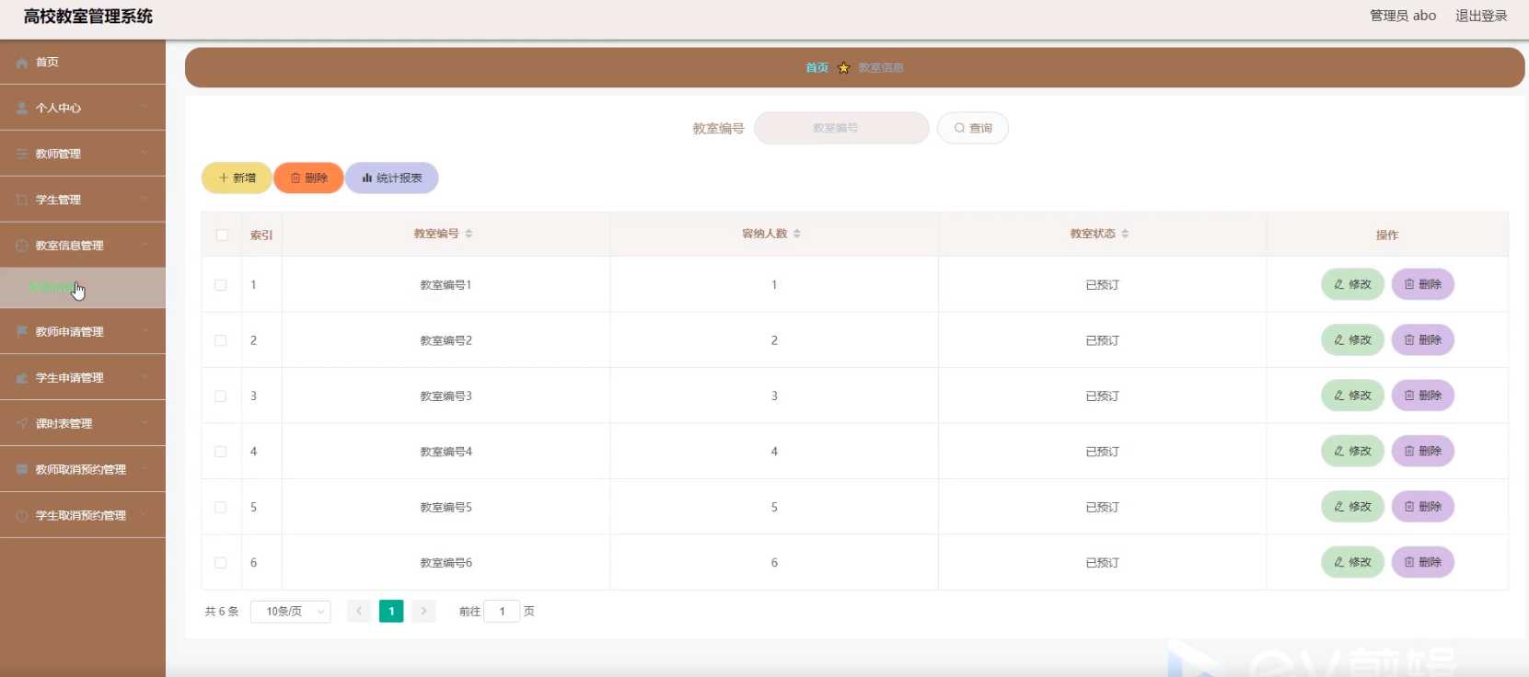Click the 个人中心 person icon

tap(22, 109)
